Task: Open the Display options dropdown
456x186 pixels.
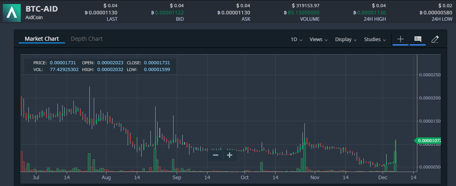Action: [x=345, y=40]
